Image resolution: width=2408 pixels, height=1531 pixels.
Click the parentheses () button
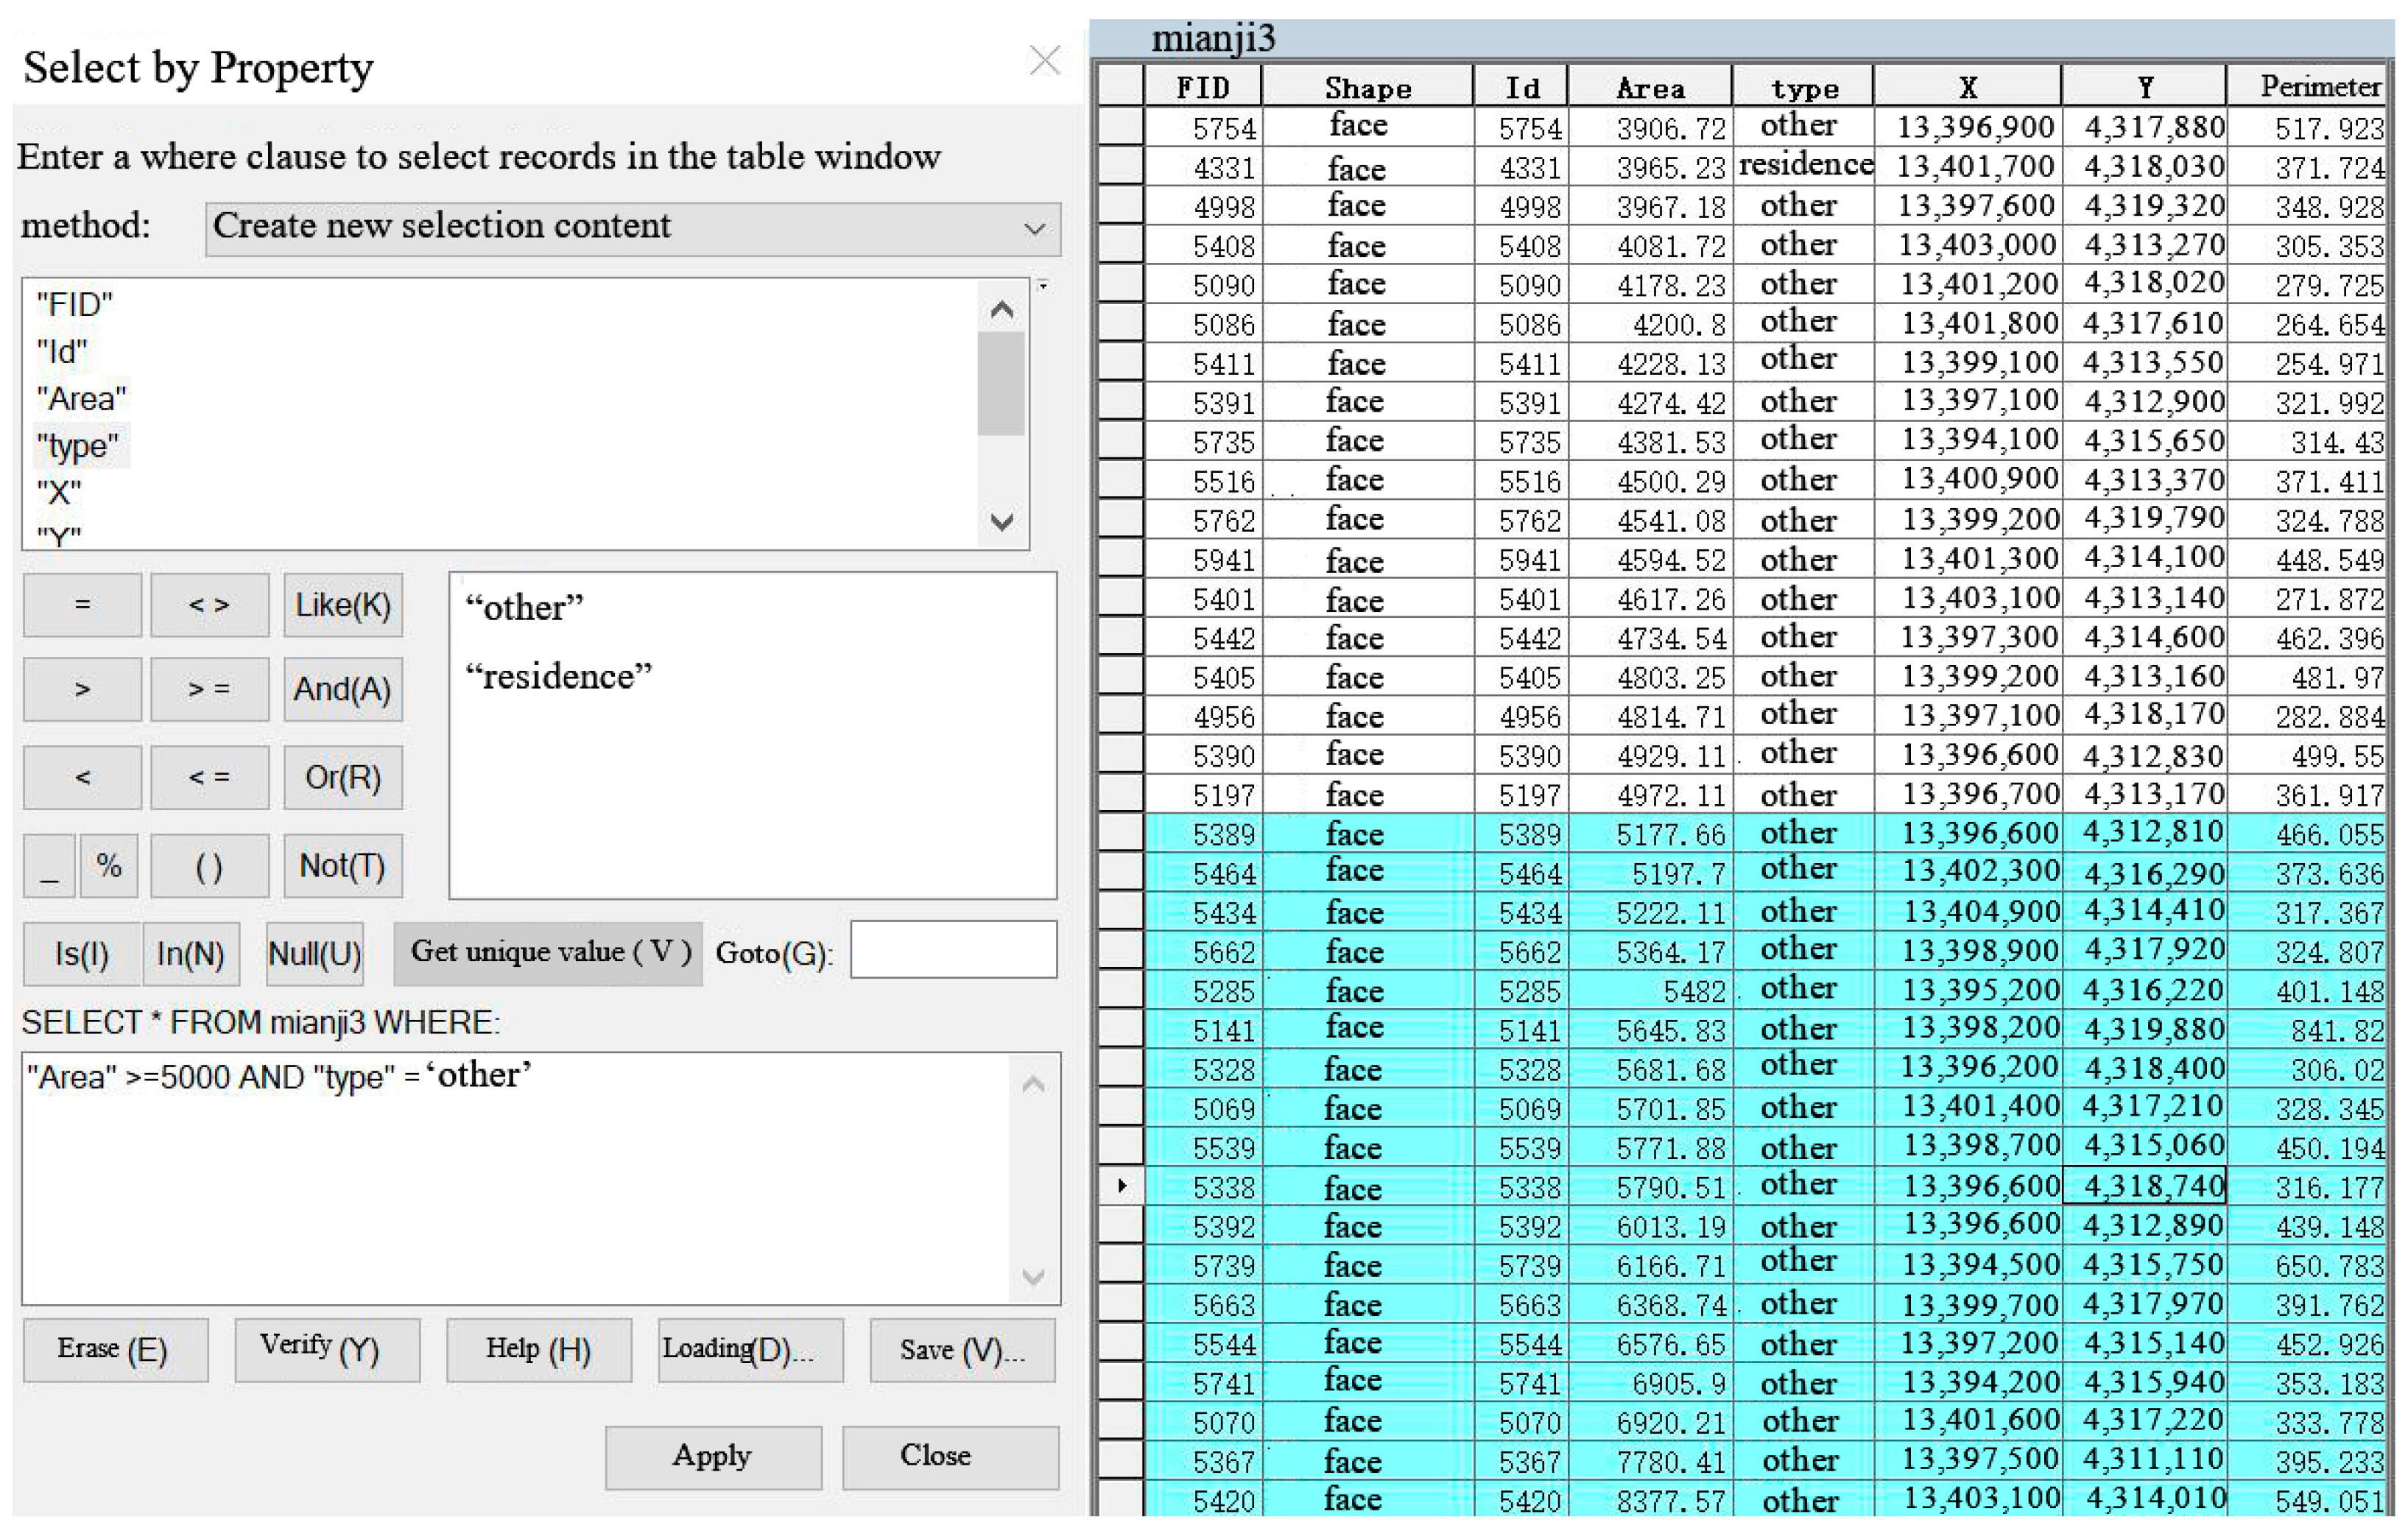tap(210, 865)
